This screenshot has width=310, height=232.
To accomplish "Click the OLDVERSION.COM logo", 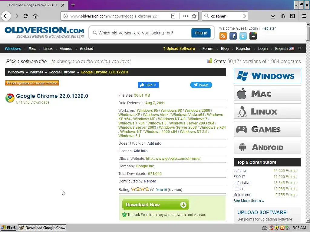I will click(44, 32).
